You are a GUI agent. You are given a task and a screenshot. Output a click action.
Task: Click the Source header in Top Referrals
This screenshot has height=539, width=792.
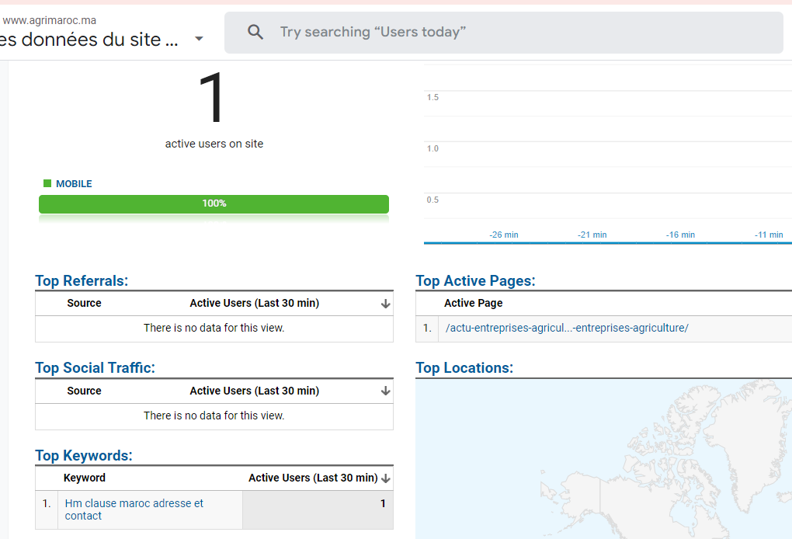pos(85,303)
